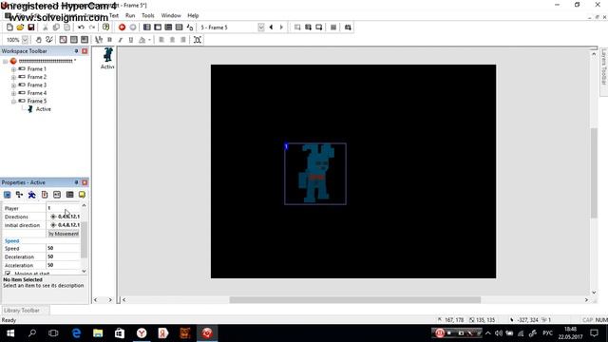Click the Speed value field
This screenshot has width=608, height=342.
64,248
